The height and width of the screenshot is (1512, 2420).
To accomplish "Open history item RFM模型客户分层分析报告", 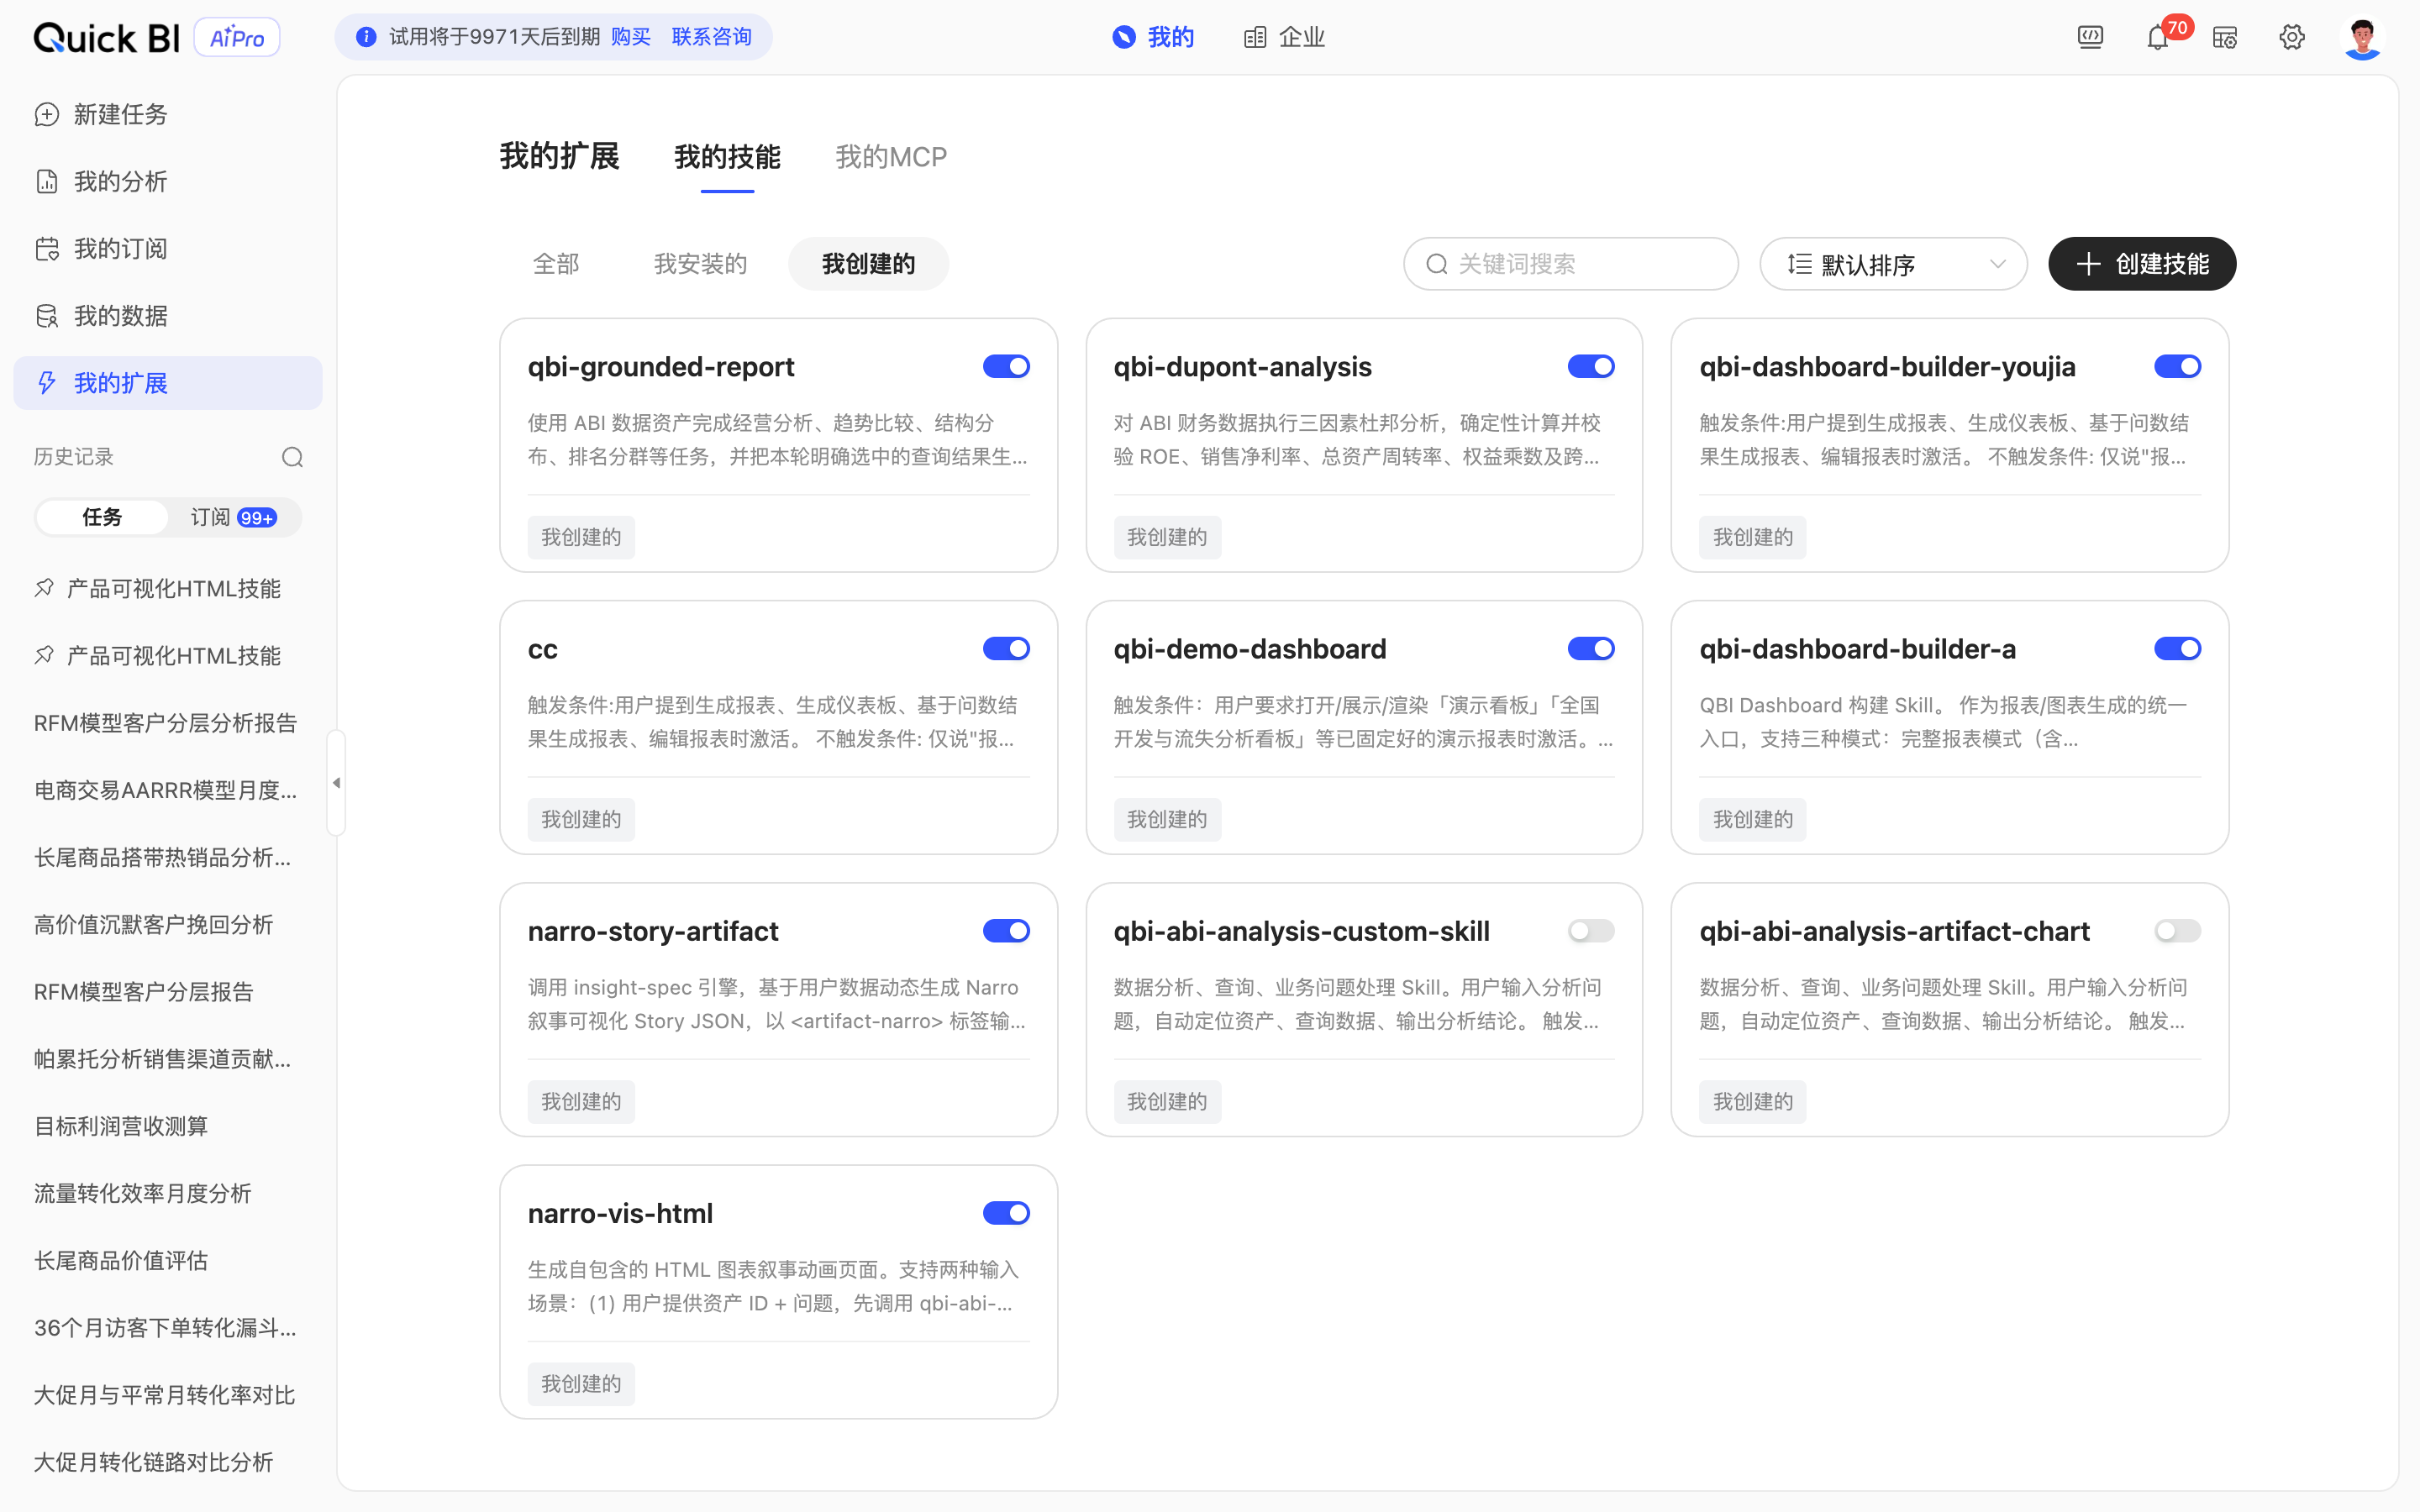I will 165,723.
